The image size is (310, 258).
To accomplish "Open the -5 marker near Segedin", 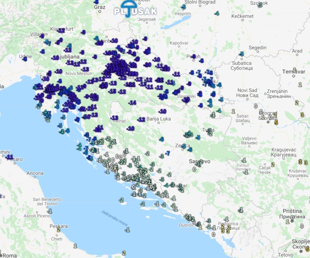I will 241,54.
